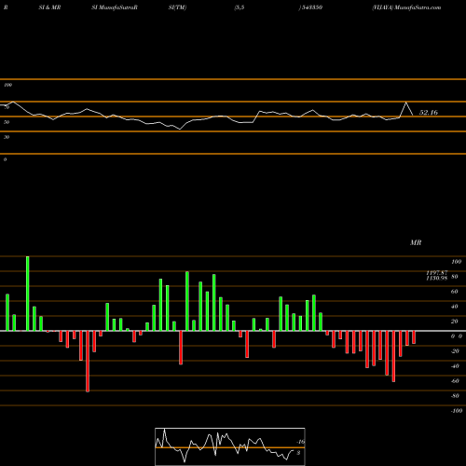The width and height of the screenshot is (466, 466).
Task: Click the '(VIJAYA) MunafaSutra.com' title text
Action: pos(406,7)
